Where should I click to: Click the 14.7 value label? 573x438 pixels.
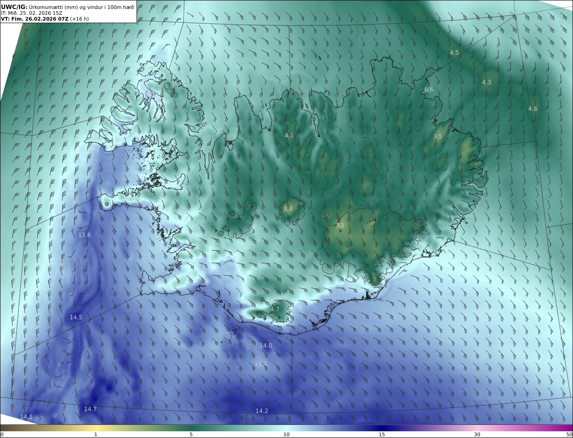pyautogui.click(x=90, y=409)
